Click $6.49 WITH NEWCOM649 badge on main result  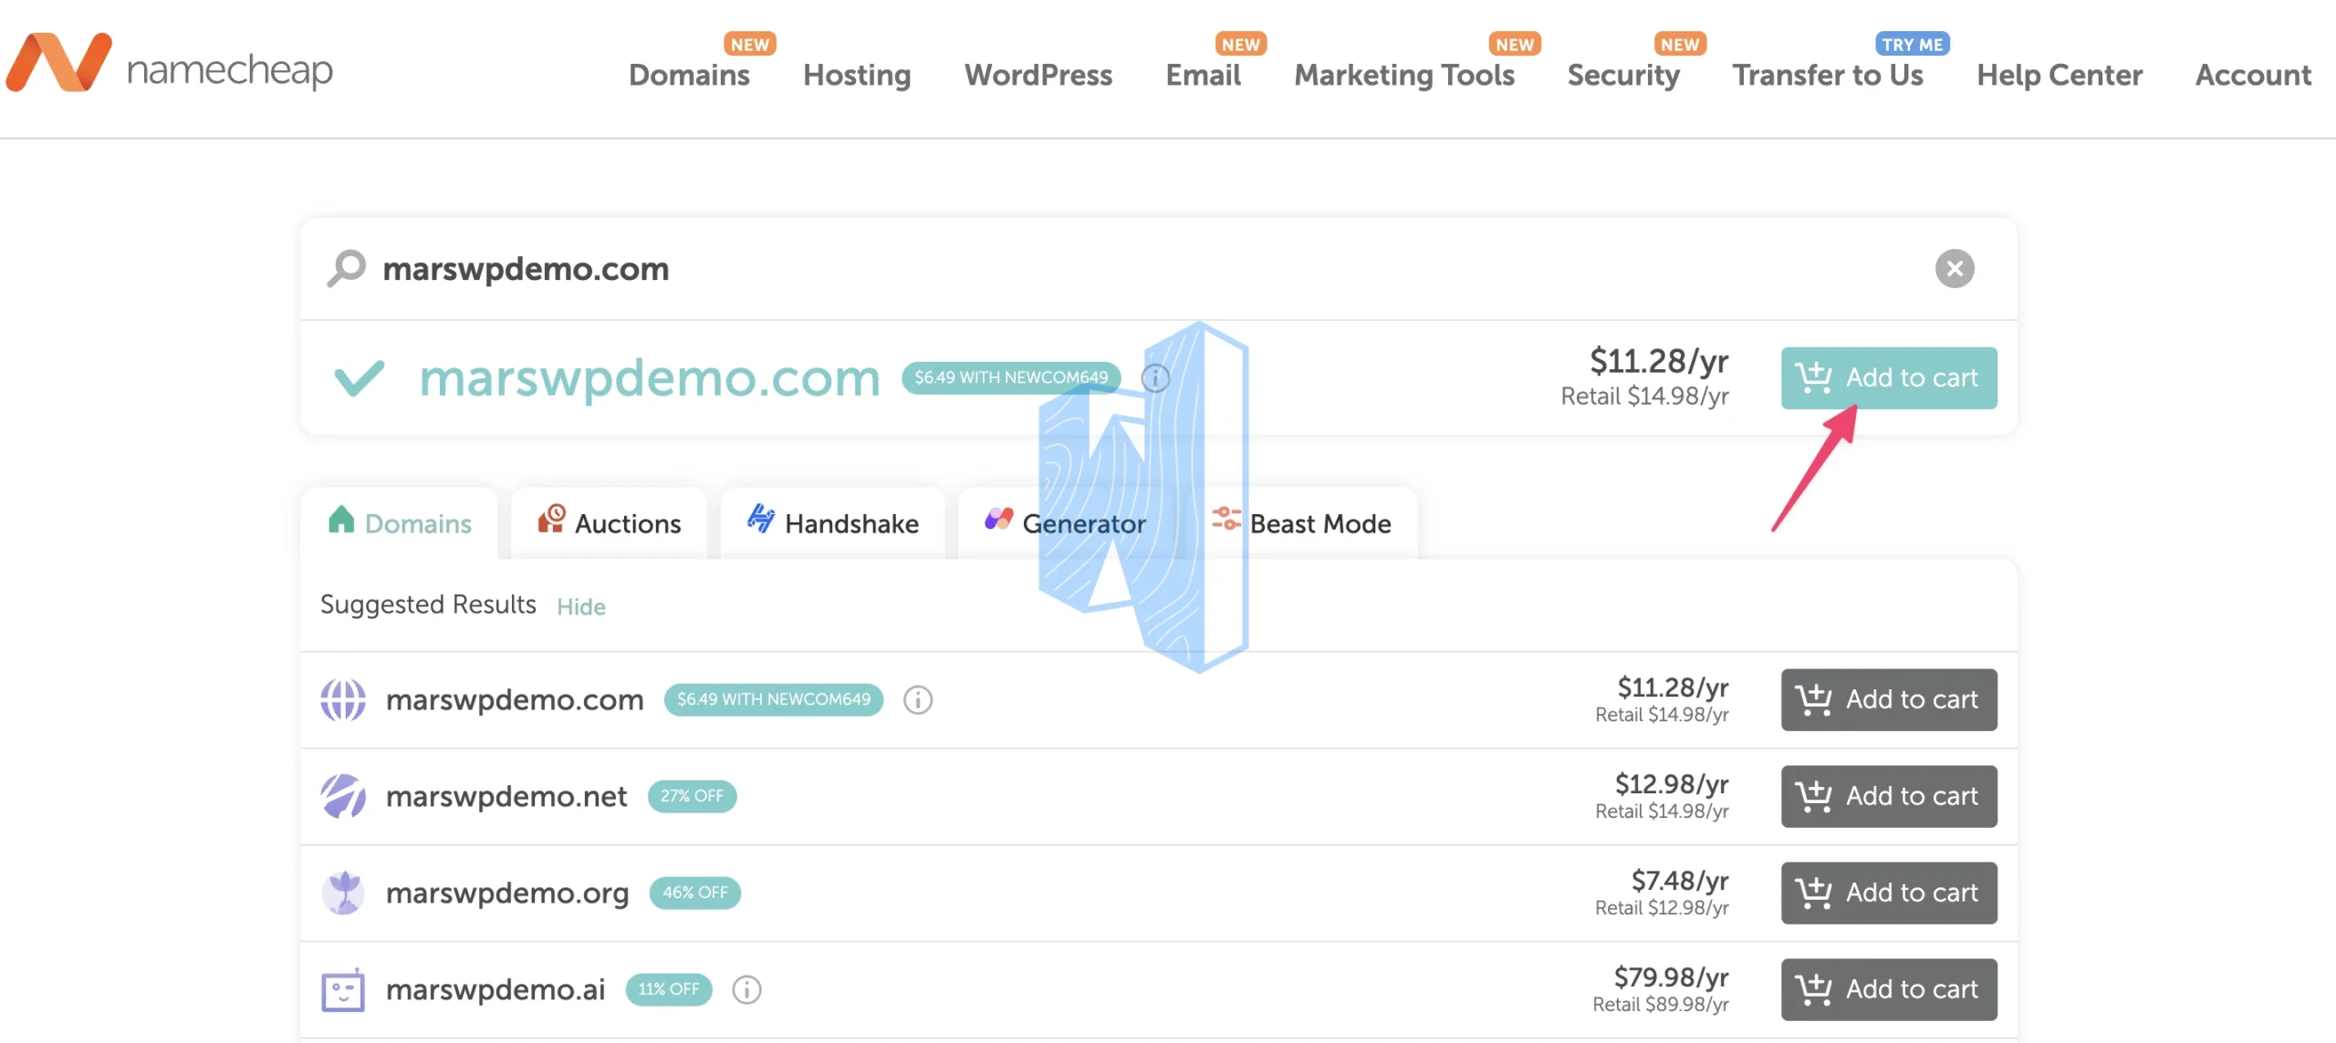(x=1011, y=377)
